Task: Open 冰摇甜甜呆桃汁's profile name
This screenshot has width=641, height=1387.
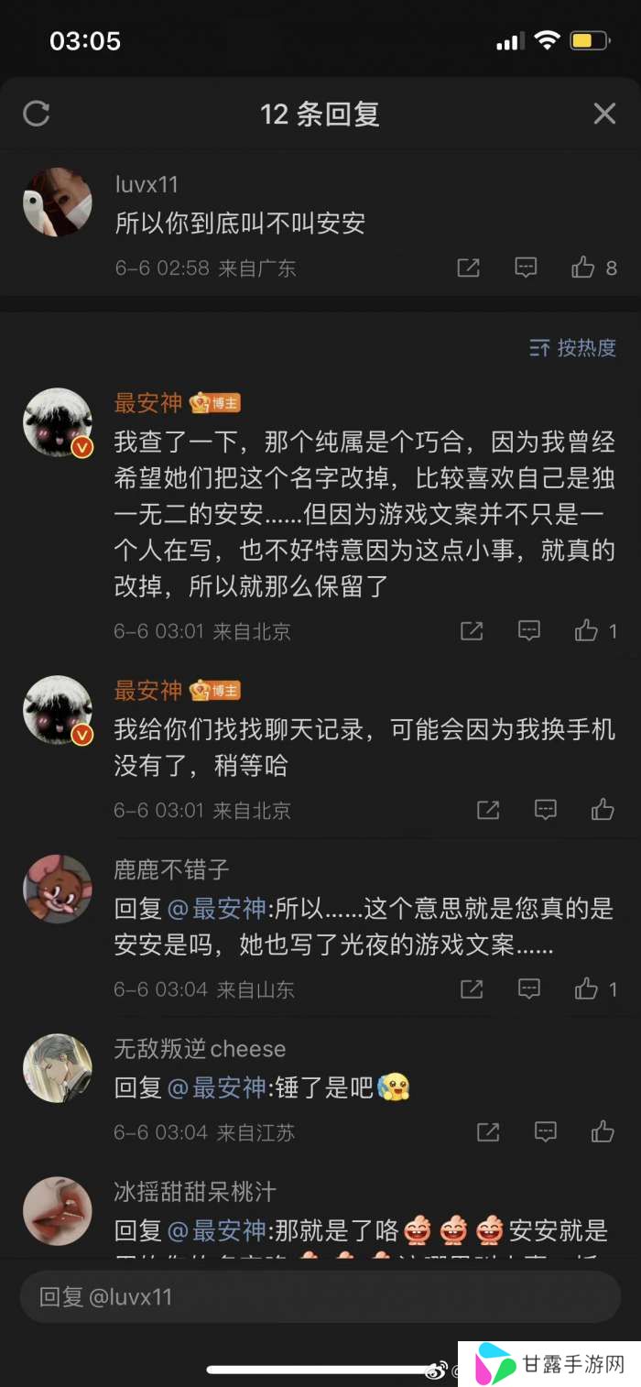Action: pyautogui.click(x=194, y=1192)
